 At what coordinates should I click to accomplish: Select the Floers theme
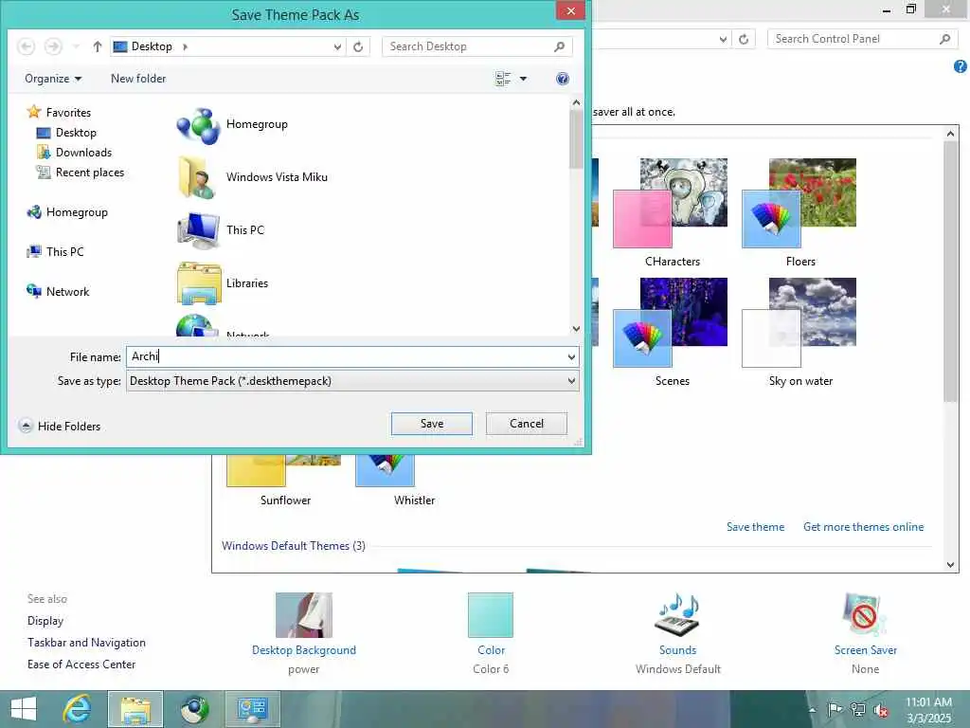(x=799, y=212)
